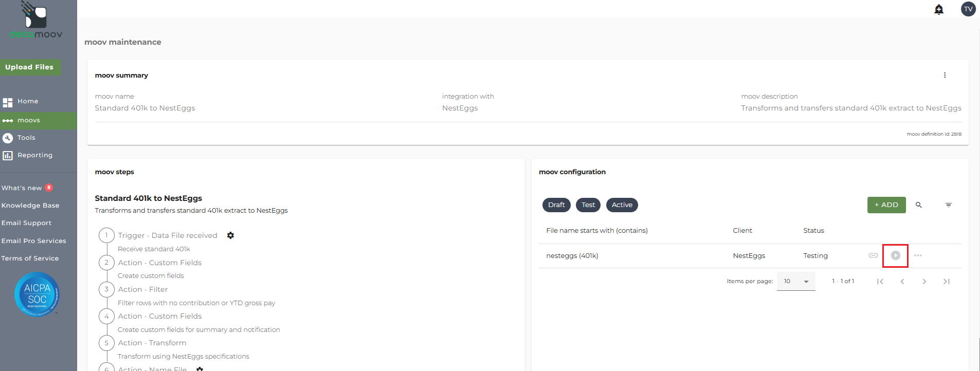Image resolution: width=980 pixels, height=371 pixels.
Task: Select step 1 Trigger - Data File received
Action: tap(168, 235)
